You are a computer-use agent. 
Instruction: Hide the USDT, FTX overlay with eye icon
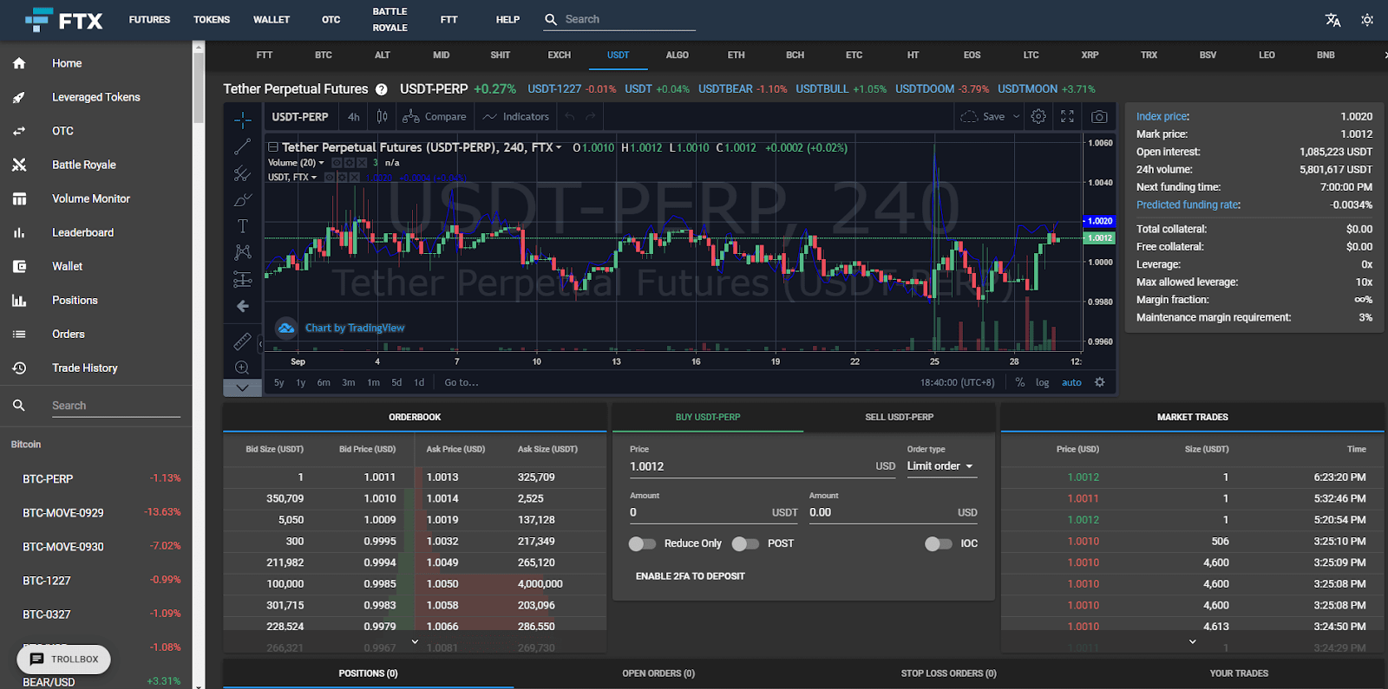tap(330, 178)
